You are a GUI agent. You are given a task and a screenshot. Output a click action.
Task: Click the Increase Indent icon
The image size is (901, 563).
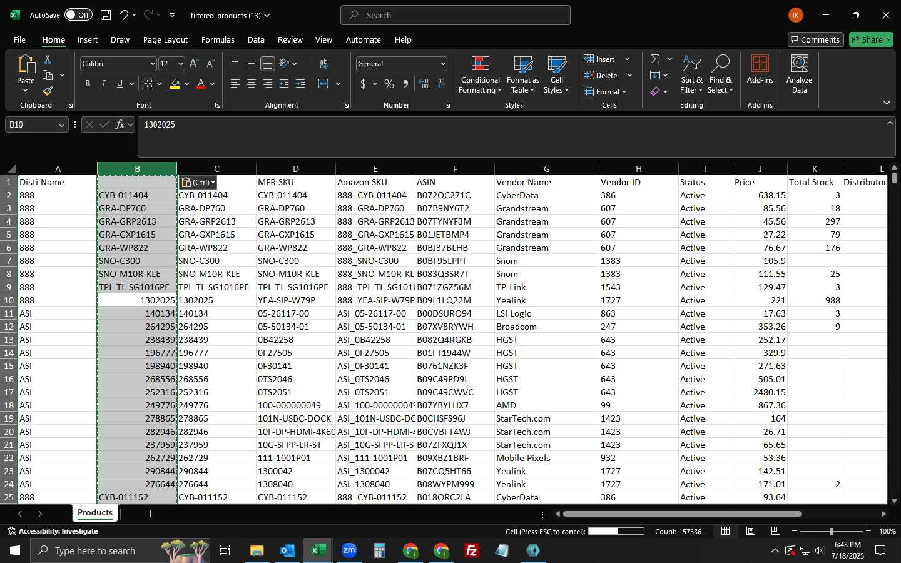(x=300, y=84)
